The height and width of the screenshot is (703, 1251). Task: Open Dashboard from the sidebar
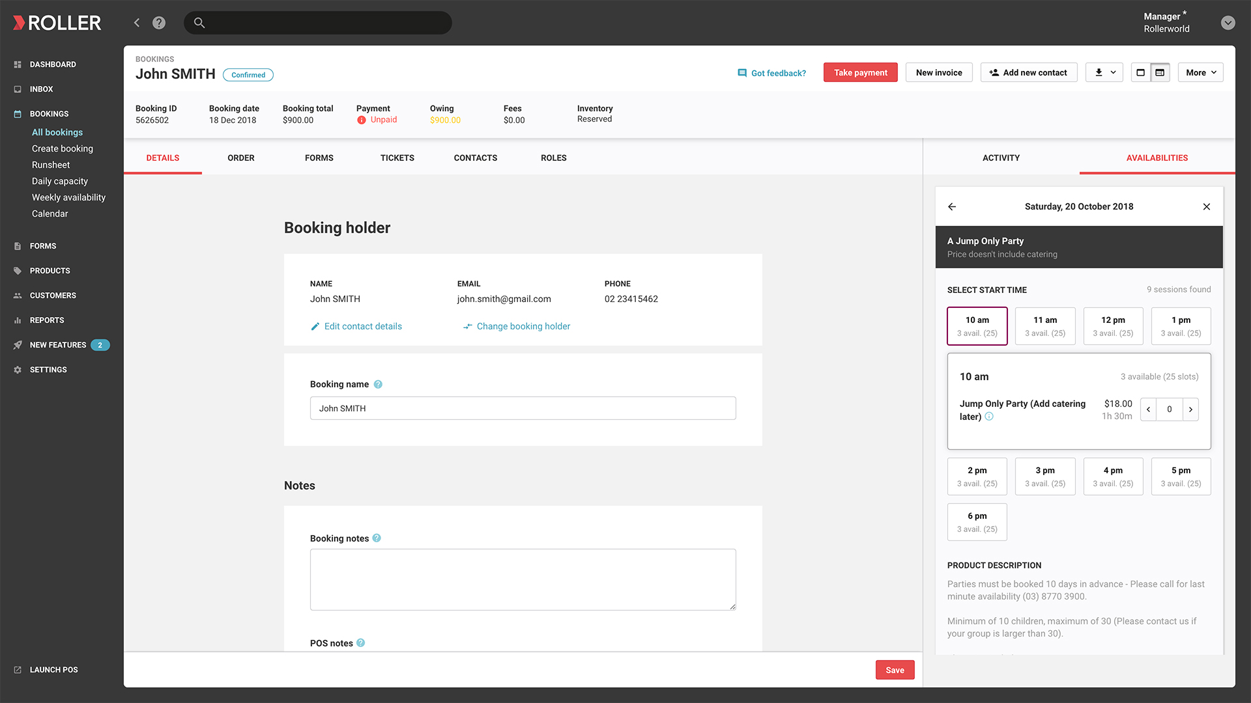point(52,64)
